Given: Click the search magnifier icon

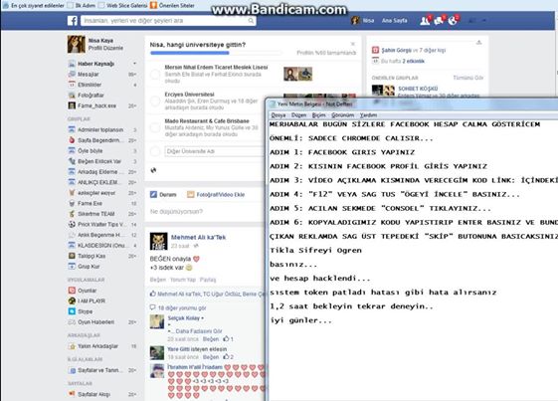Looking at the screenshot, I should coord(251,21).
